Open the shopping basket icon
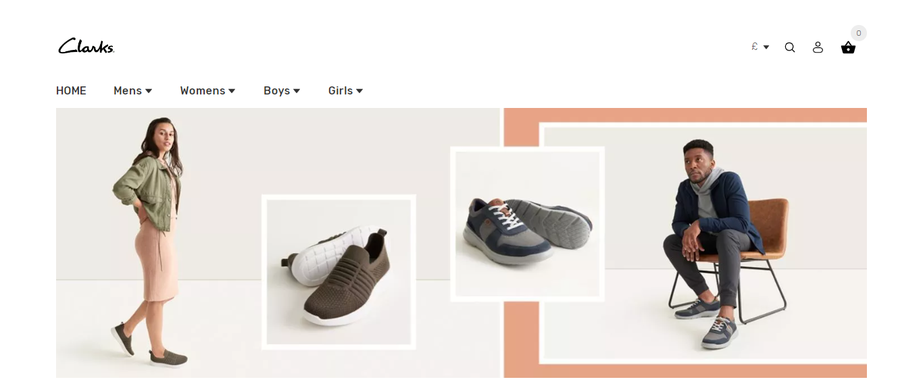 point(848,47)
